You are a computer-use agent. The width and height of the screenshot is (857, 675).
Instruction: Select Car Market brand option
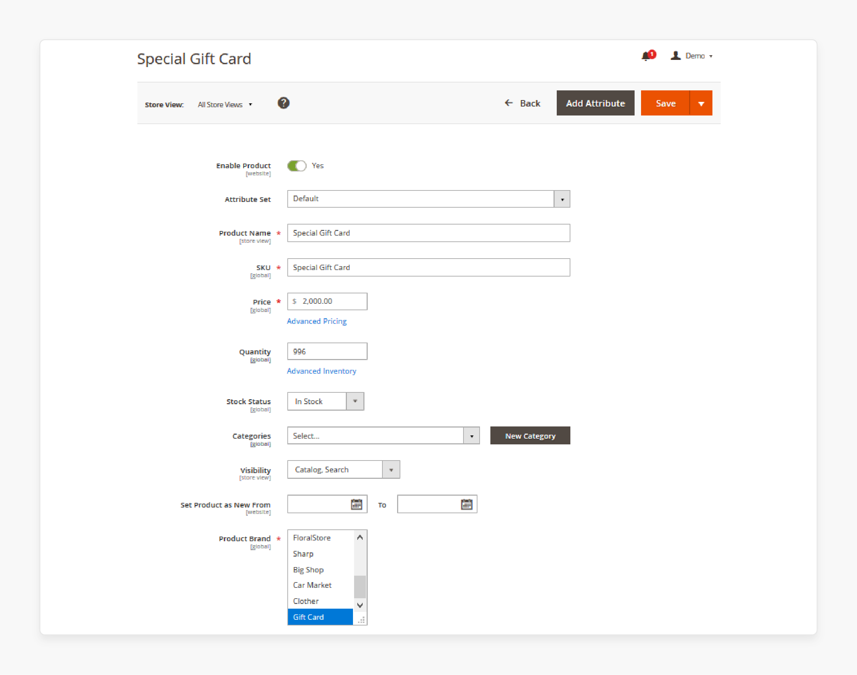click(x=321, y=585)
